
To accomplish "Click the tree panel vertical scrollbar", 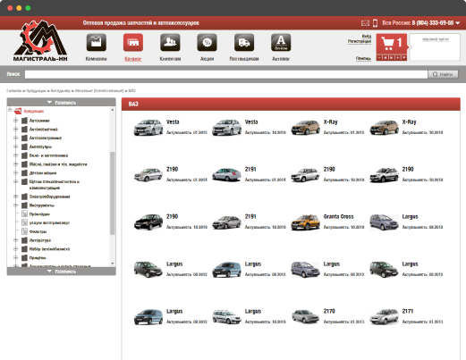I will point(112,193).
